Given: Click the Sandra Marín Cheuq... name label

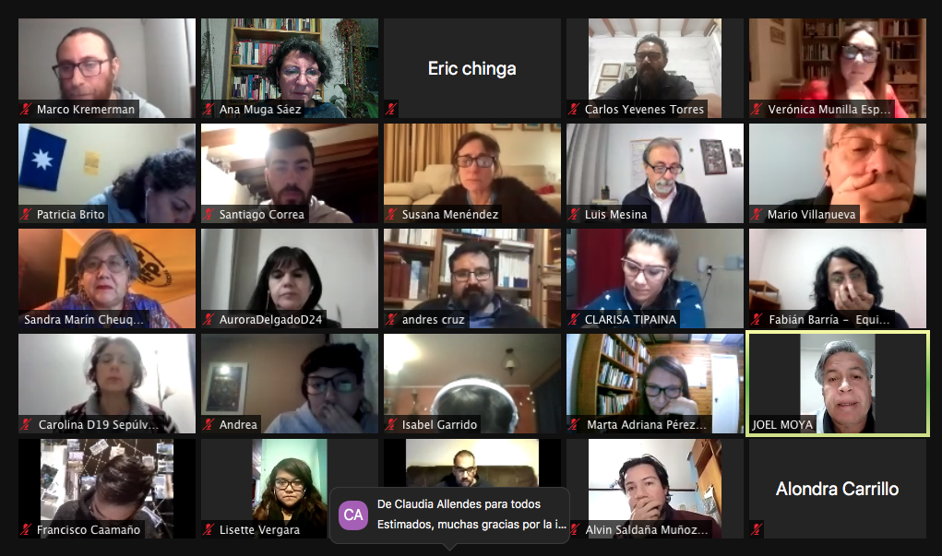Looking at the screenshot, I should tap(84, 319).
